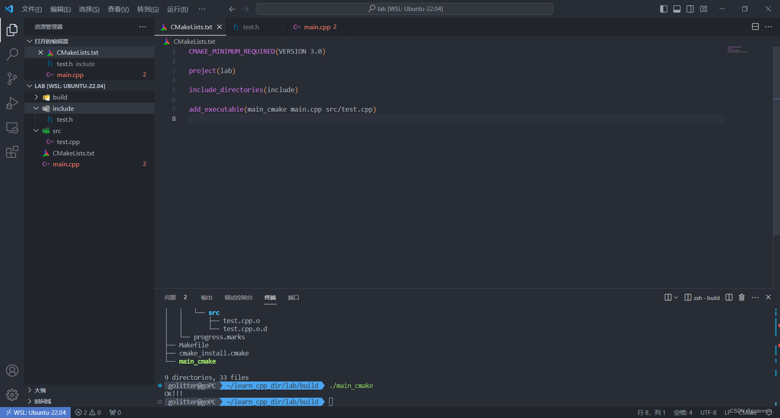Open main.cpp in the LAB file tree
Image resolution: width=780 pixels, height=418 pixels.
coord(89,164)
